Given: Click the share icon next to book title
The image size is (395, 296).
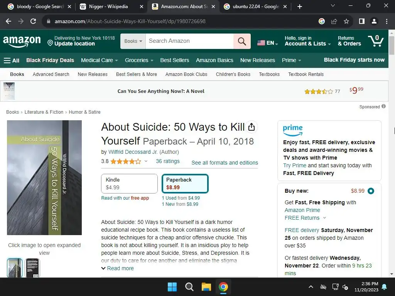Looking at the screenshot, I should (x=252, y=127).
